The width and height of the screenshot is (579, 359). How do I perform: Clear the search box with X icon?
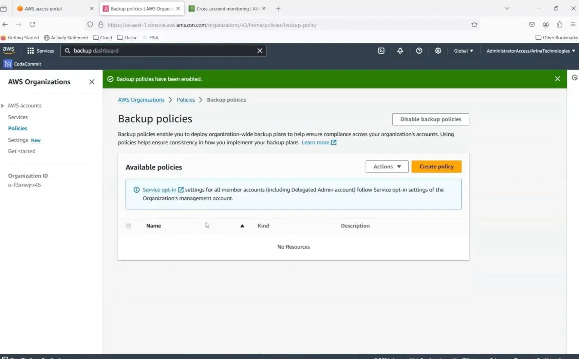260,51
